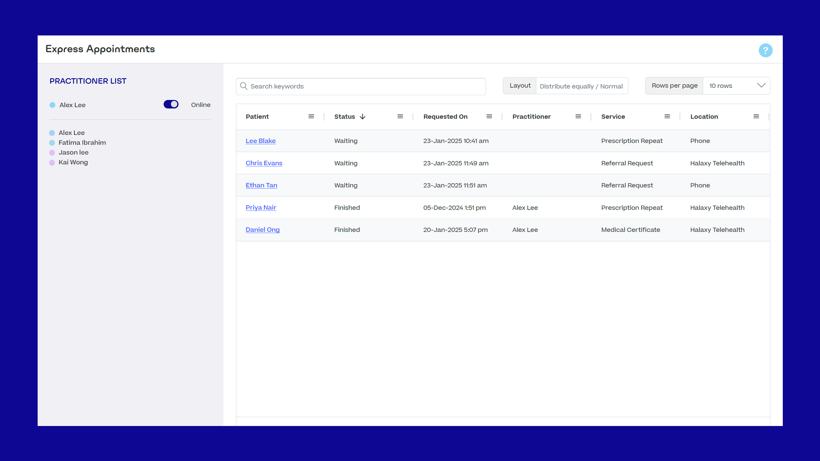Expand the Rows per page dropdown
The width and height of the screenshot is (820, 461).
pyautogui.click(x=736, y=86)
